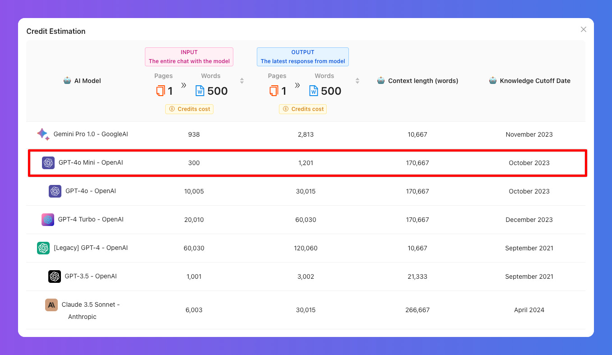Click the April 2024 cutoff date cell
This screenshot has height=355, width=612.
pos(529,310)
